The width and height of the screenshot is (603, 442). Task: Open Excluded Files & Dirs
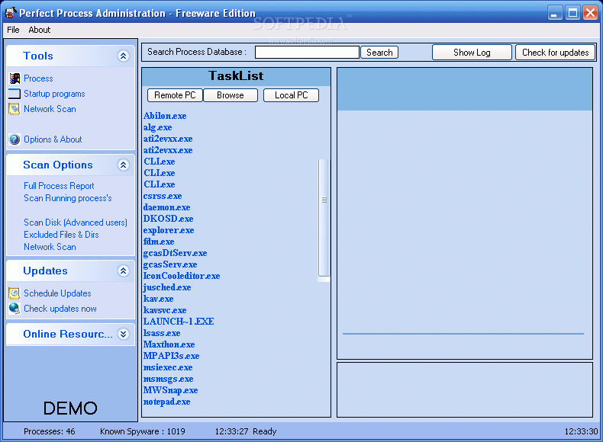coord(61,235)
